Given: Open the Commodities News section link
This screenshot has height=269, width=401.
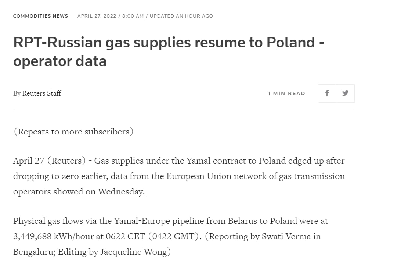Looking at the screenshot, I should [x=41, y=16].
